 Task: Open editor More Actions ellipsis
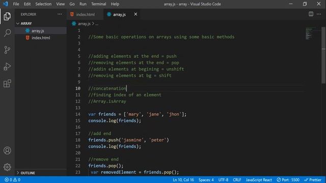[319, 14]
